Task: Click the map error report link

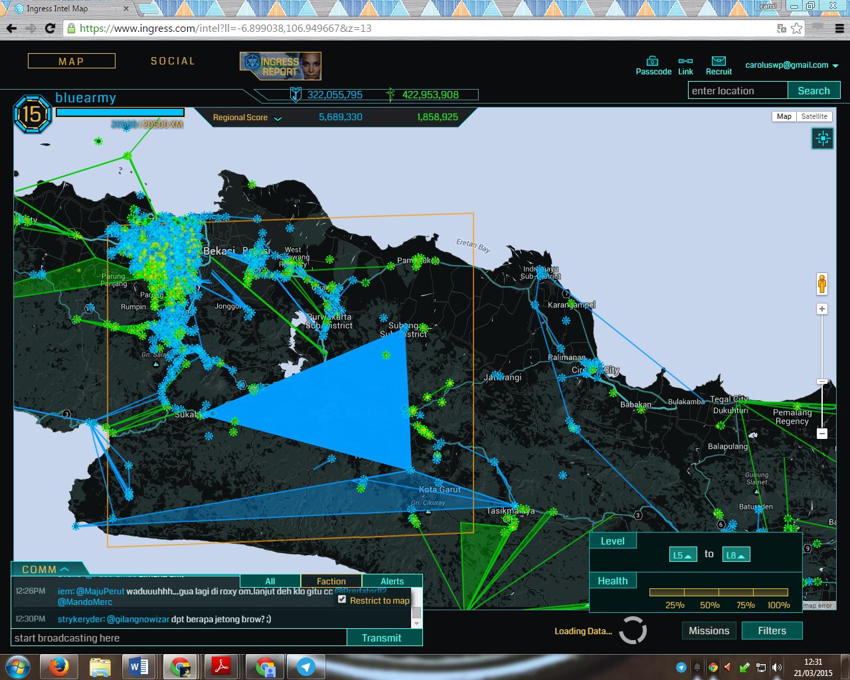Action: pyautogui.click(x=817, y=605)
